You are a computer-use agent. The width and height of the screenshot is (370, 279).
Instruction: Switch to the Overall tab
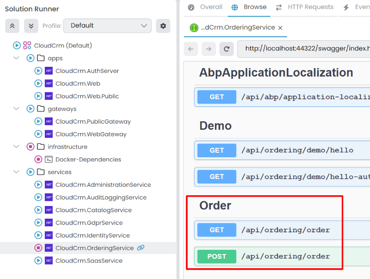205,7
